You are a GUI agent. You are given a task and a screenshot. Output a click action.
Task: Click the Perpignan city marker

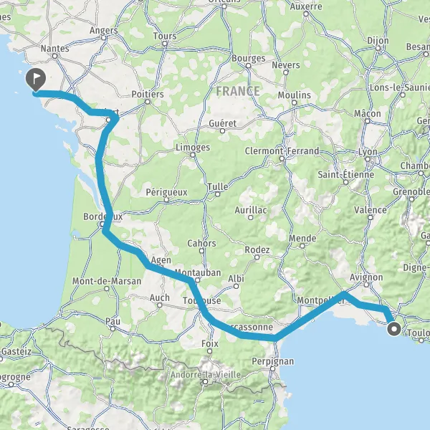pyautogui.click(x=272, y=369)
